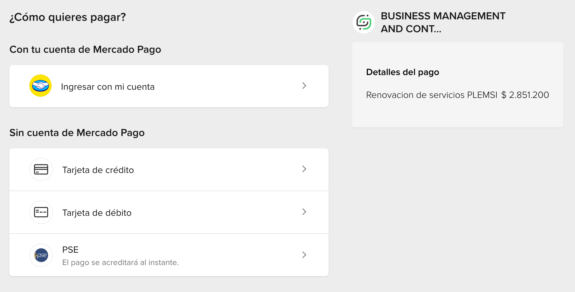Viewport: 575px width, 292px height.
Task: Click the Detalles del pago heading
Action: (402, 72)
